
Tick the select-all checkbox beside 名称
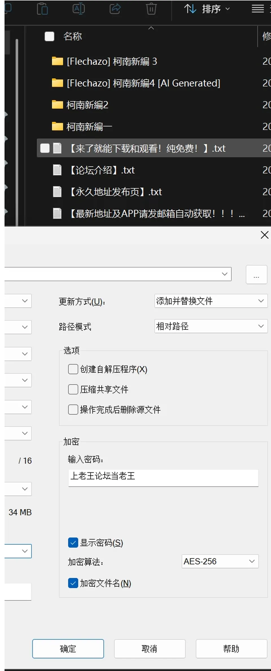tap(49, 36)
